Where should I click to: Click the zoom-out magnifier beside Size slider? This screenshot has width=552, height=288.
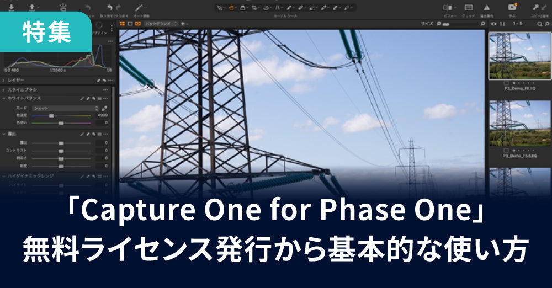[439, 24]
